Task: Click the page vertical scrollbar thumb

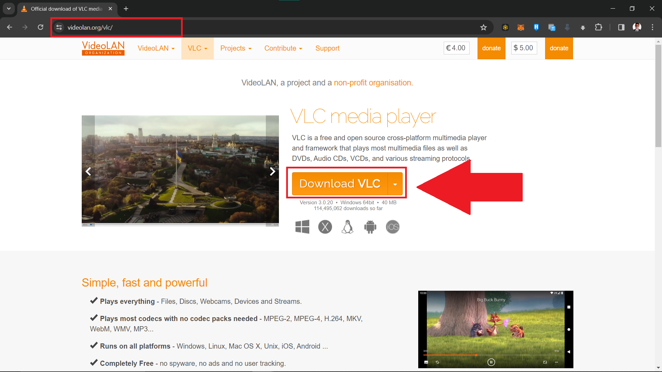Action: point(658,95)
